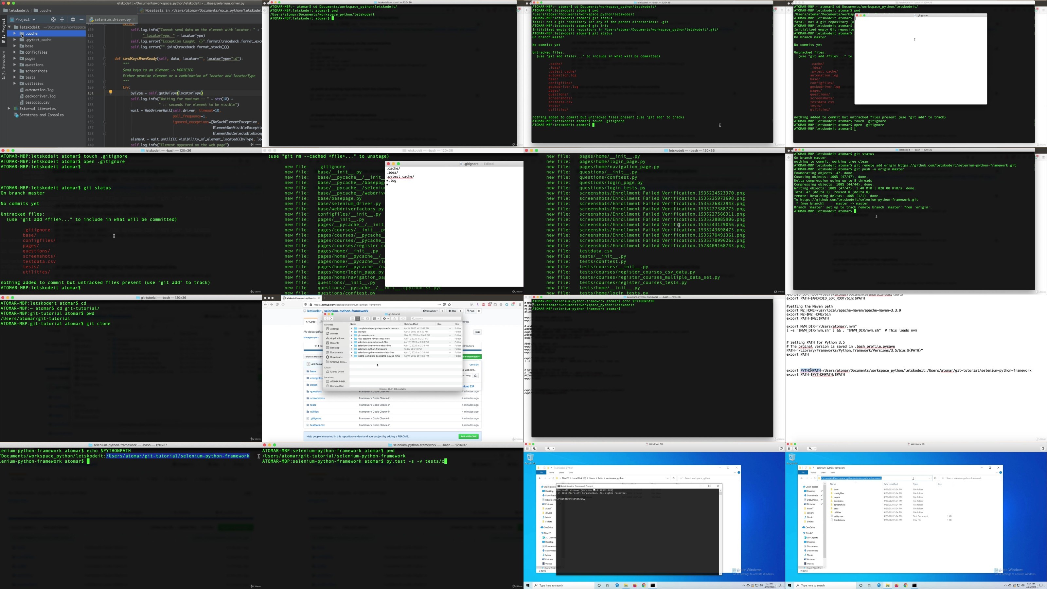This screenshot has width=1047, height=589.
Task: Switch Finder git-tutorial window to list view
Action: [x=358, y=319]
